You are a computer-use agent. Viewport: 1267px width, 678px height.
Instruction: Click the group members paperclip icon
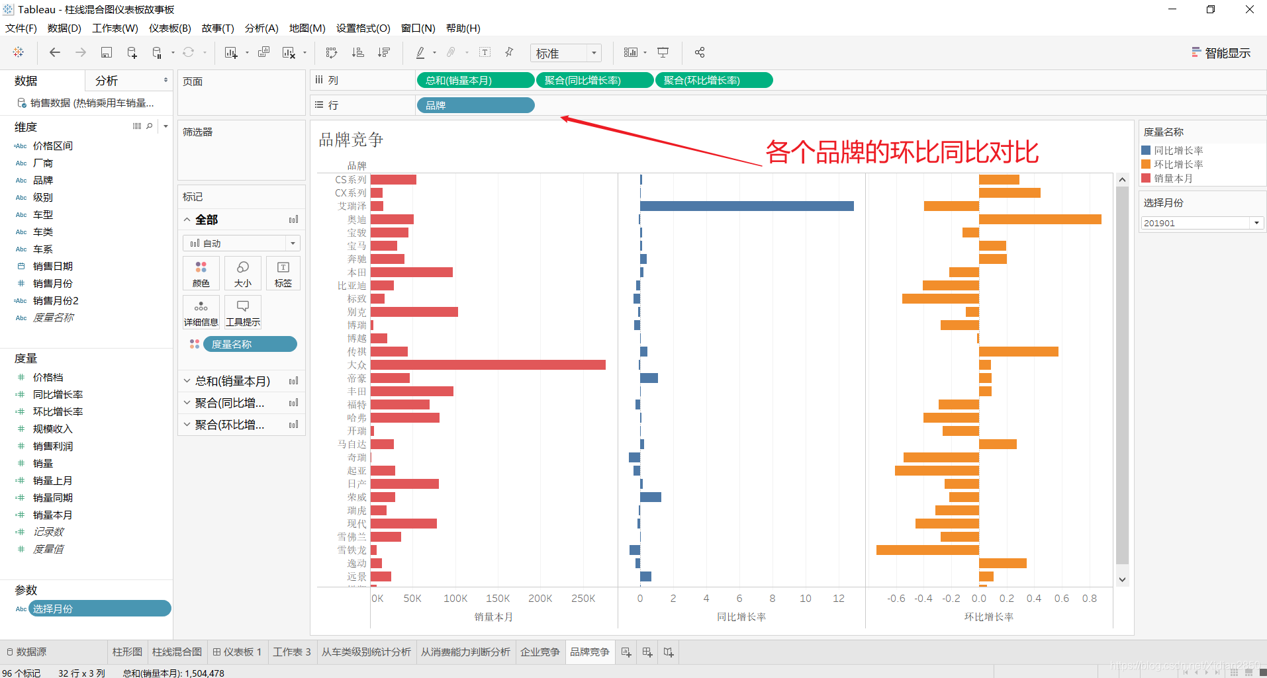click(x=451, y=52)
